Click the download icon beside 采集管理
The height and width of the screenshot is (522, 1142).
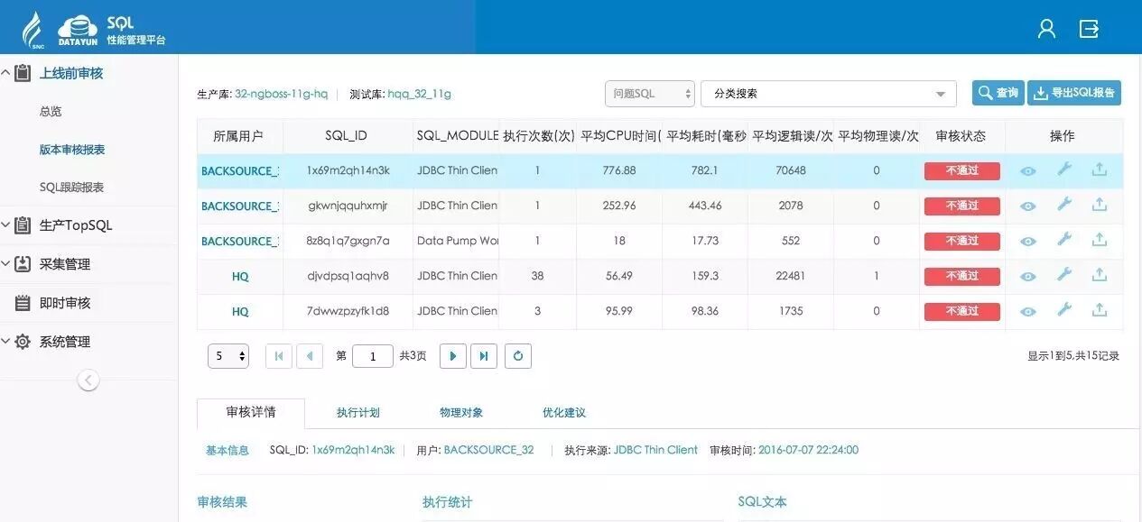(x=23, y=264)
